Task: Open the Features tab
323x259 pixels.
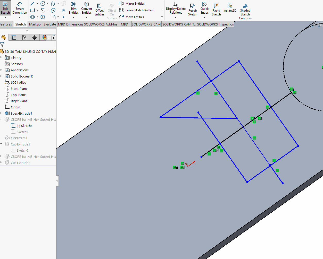Action: (6, 24)
